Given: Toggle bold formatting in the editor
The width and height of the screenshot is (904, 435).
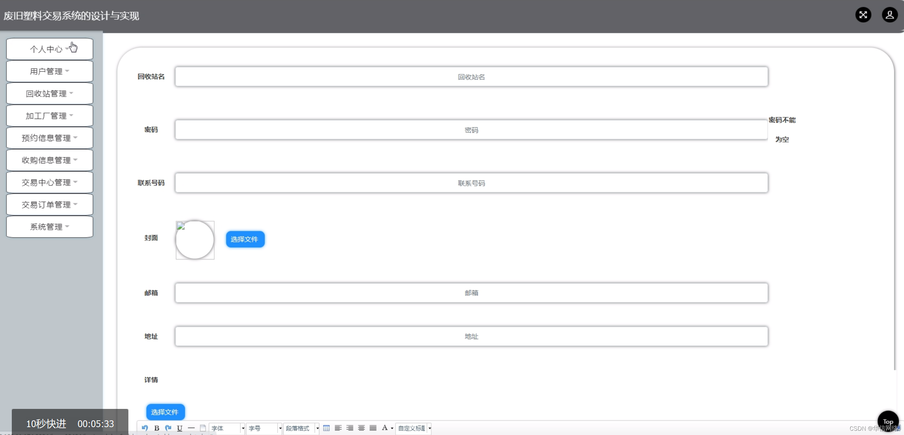Looking at the screenshot, I should pos(157,428).
